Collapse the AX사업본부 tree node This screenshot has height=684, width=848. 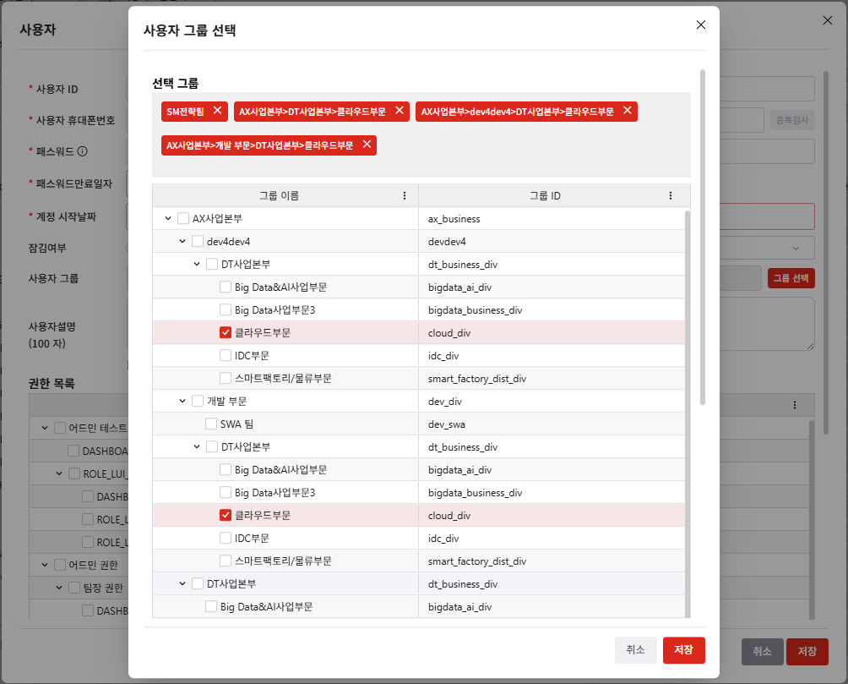(168, 218)
